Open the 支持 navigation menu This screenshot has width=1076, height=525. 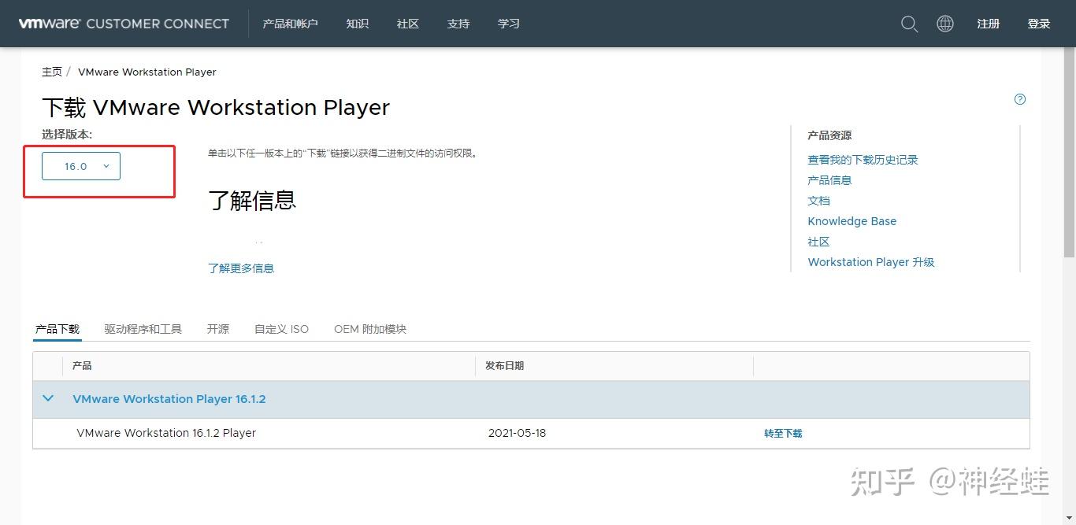click(x=458, y=24)
